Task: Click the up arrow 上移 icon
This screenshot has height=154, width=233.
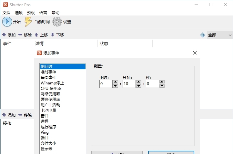Action: (36, 35)
